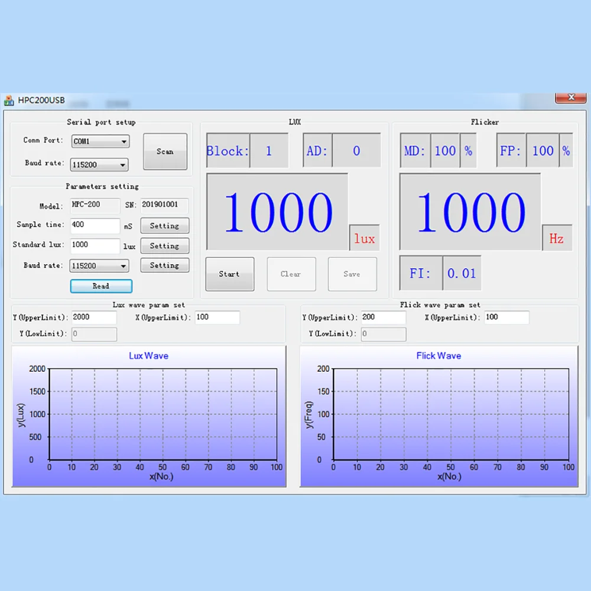Click the HPC200USB window title text
The width and height of the screenshot is (591, 591).
coord(41,100)
